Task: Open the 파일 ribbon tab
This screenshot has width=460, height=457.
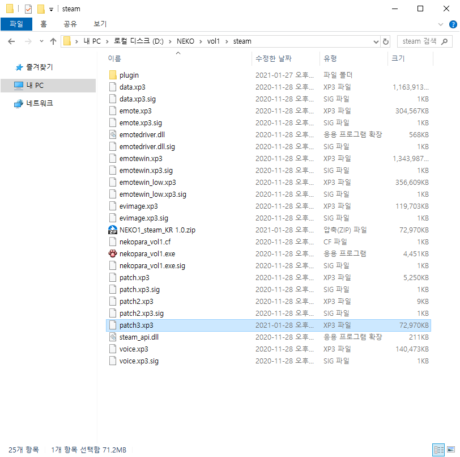Action: click(16, 24)
